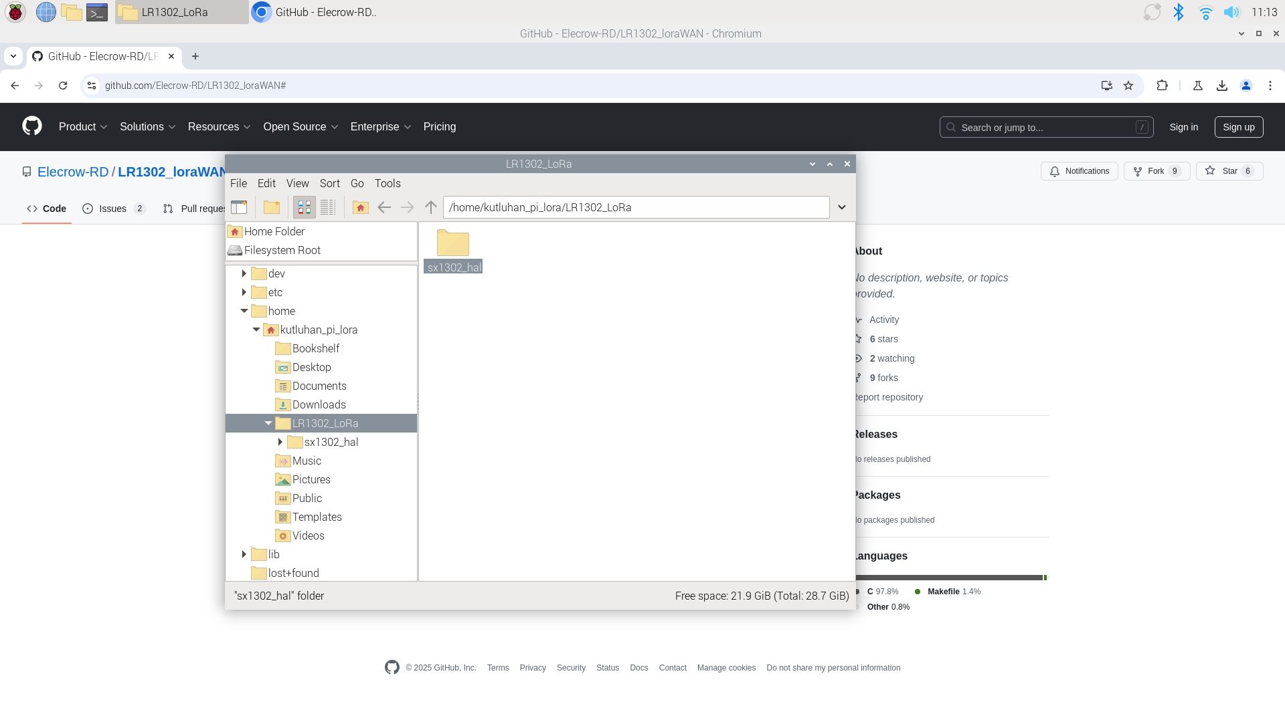Open the file manager taskbar launcher
This screenshot has width=1285, height=722.
coord(71,12)
